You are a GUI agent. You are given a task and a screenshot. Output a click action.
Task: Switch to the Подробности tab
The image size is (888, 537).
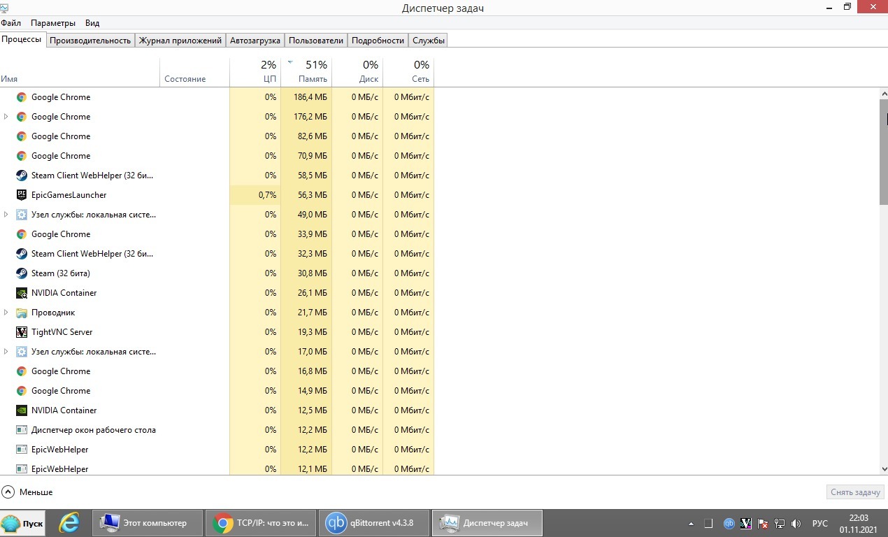coord(378,41)
